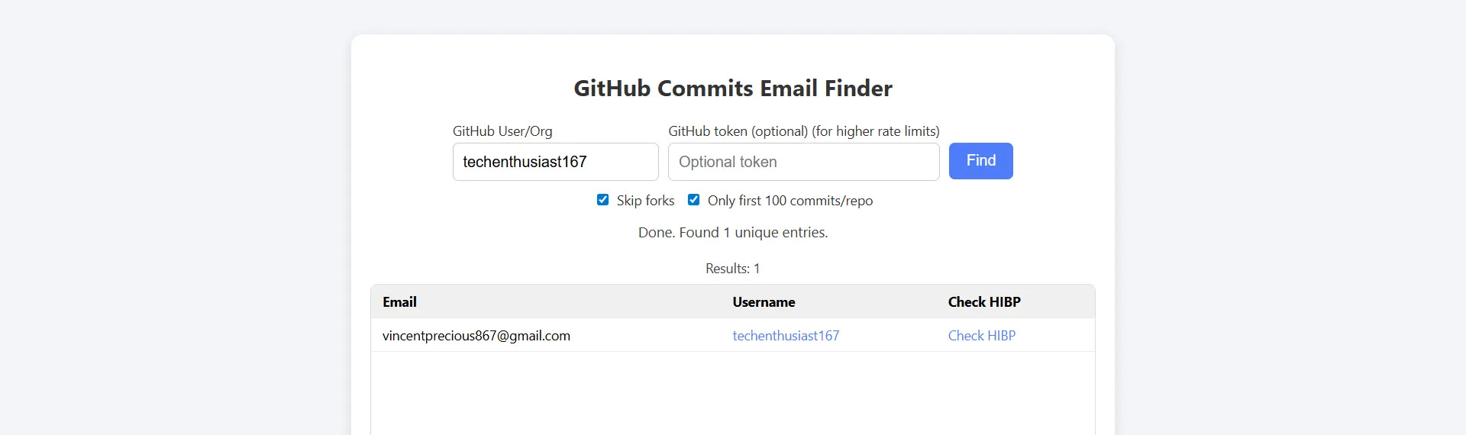Image resolution: width=1466 pixels, height=435 pixels.
Task: Click the 'Done. Found 1 unique entries.' status text
Action: tap(733, 233)
